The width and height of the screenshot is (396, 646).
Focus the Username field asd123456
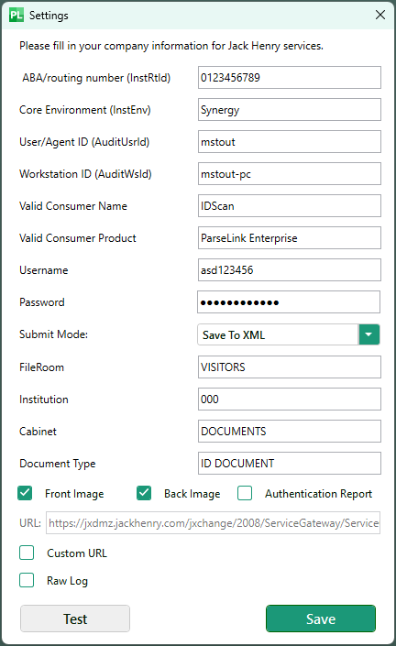pos(290,269)
